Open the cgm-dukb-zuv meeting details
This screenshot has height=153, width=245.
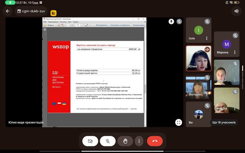pyautogui.click(x=31, y=11)
